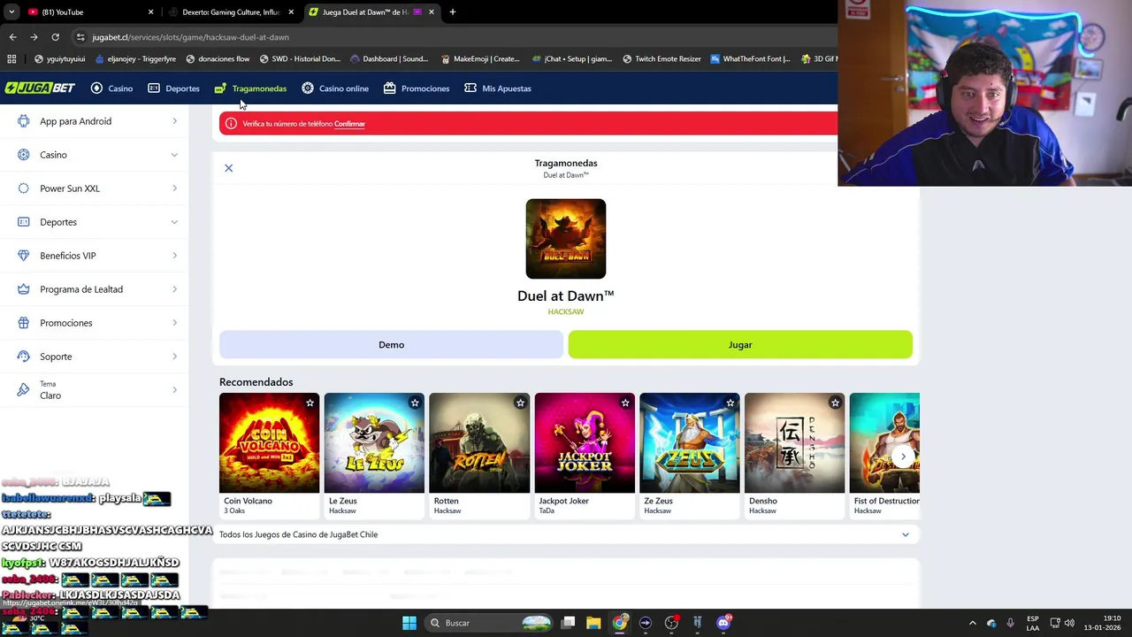
Task: Click the jugabet.cl address bar
Action: [451, 37]
